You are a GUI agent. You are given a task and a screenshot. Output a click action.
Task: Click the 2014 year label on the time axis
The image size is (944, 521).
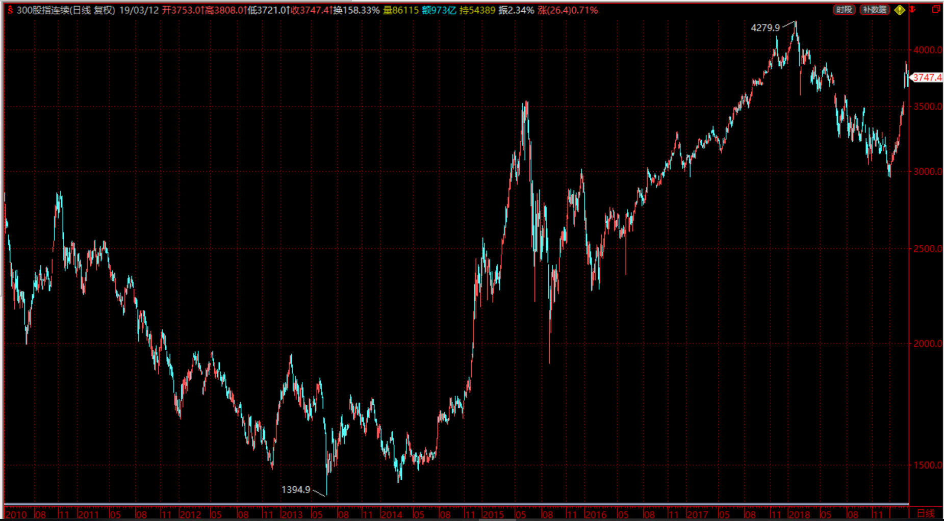(x=392, y=514)
